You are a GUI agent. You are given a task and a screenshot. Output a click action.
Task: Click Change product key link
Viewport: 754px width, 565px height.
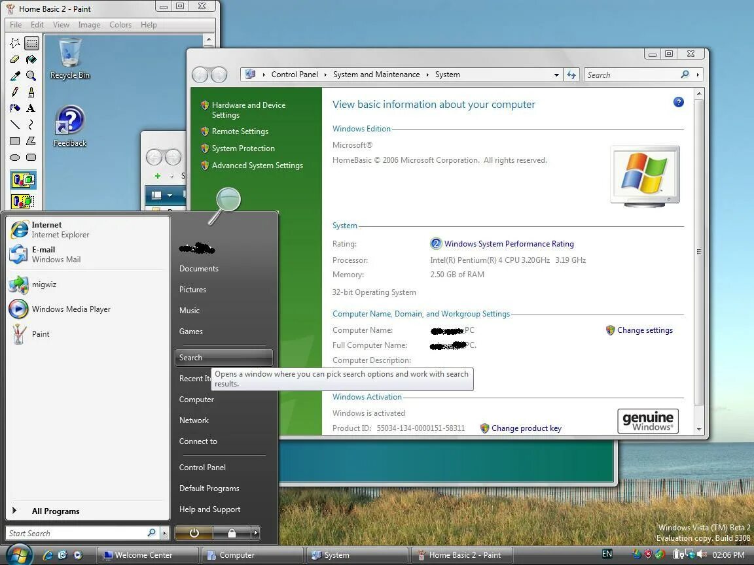click(x=526, y=428)
